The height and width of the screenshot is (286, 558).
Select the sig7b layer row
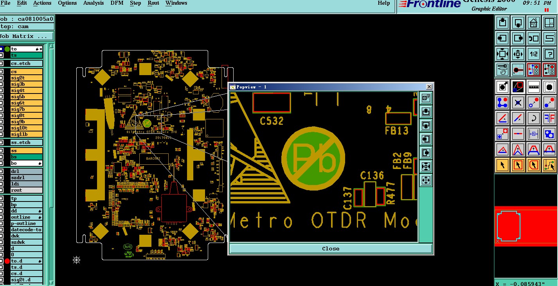pos(26,109)
